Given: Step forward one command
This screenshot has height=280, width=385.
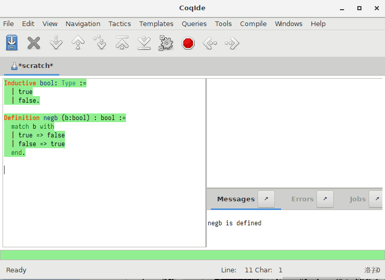Looking at the screenshot, I should pos(56,43).
